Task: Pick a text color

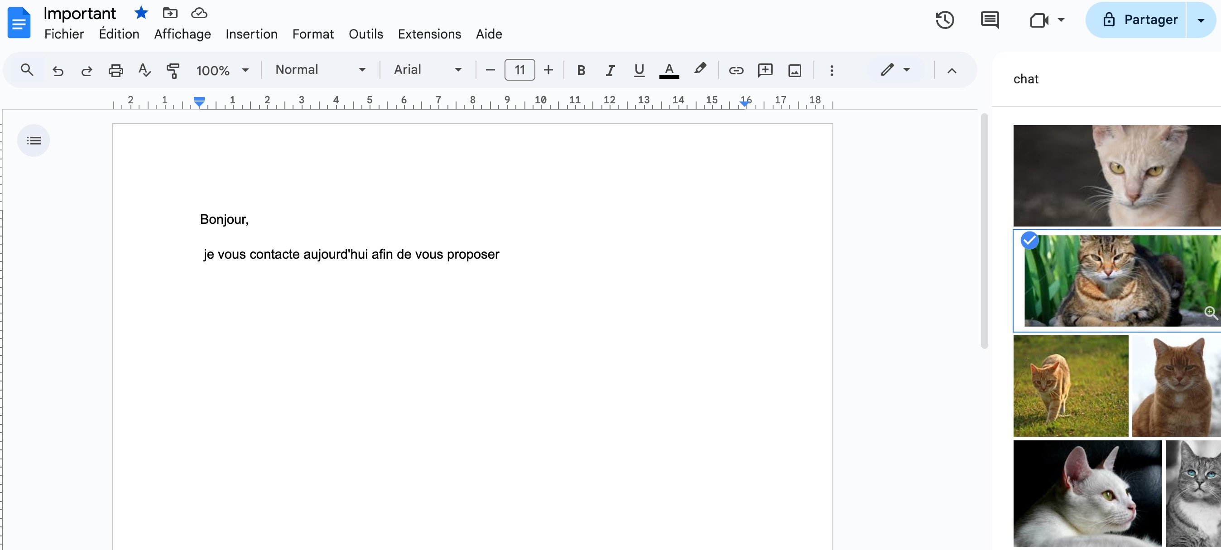Action: coord(669,70)
